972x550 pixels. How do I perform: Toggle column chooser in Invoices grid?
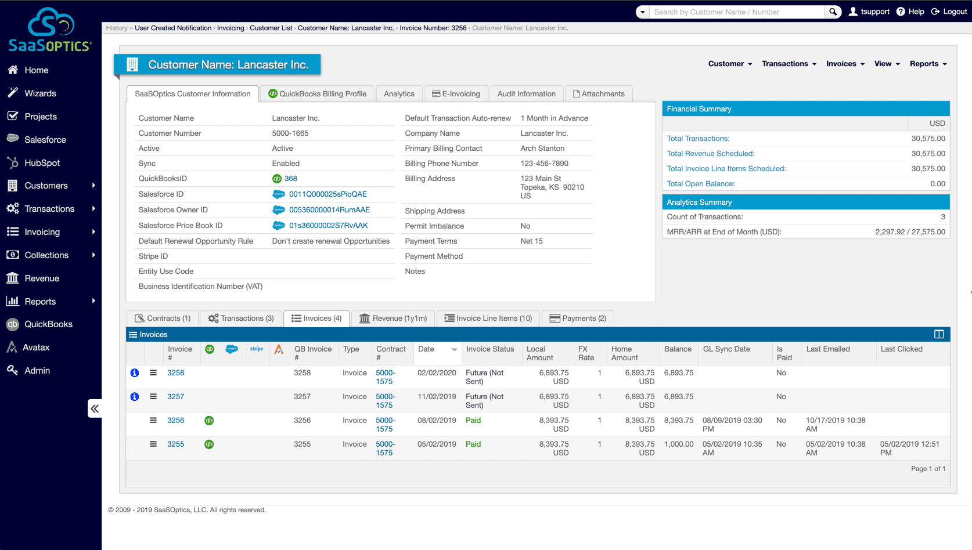click(939, 334)
